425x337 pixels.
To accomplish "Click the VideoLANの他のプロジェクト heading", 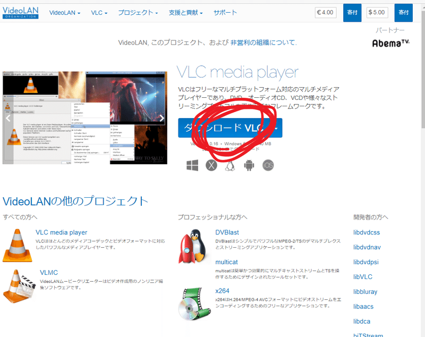I will 75,201.
